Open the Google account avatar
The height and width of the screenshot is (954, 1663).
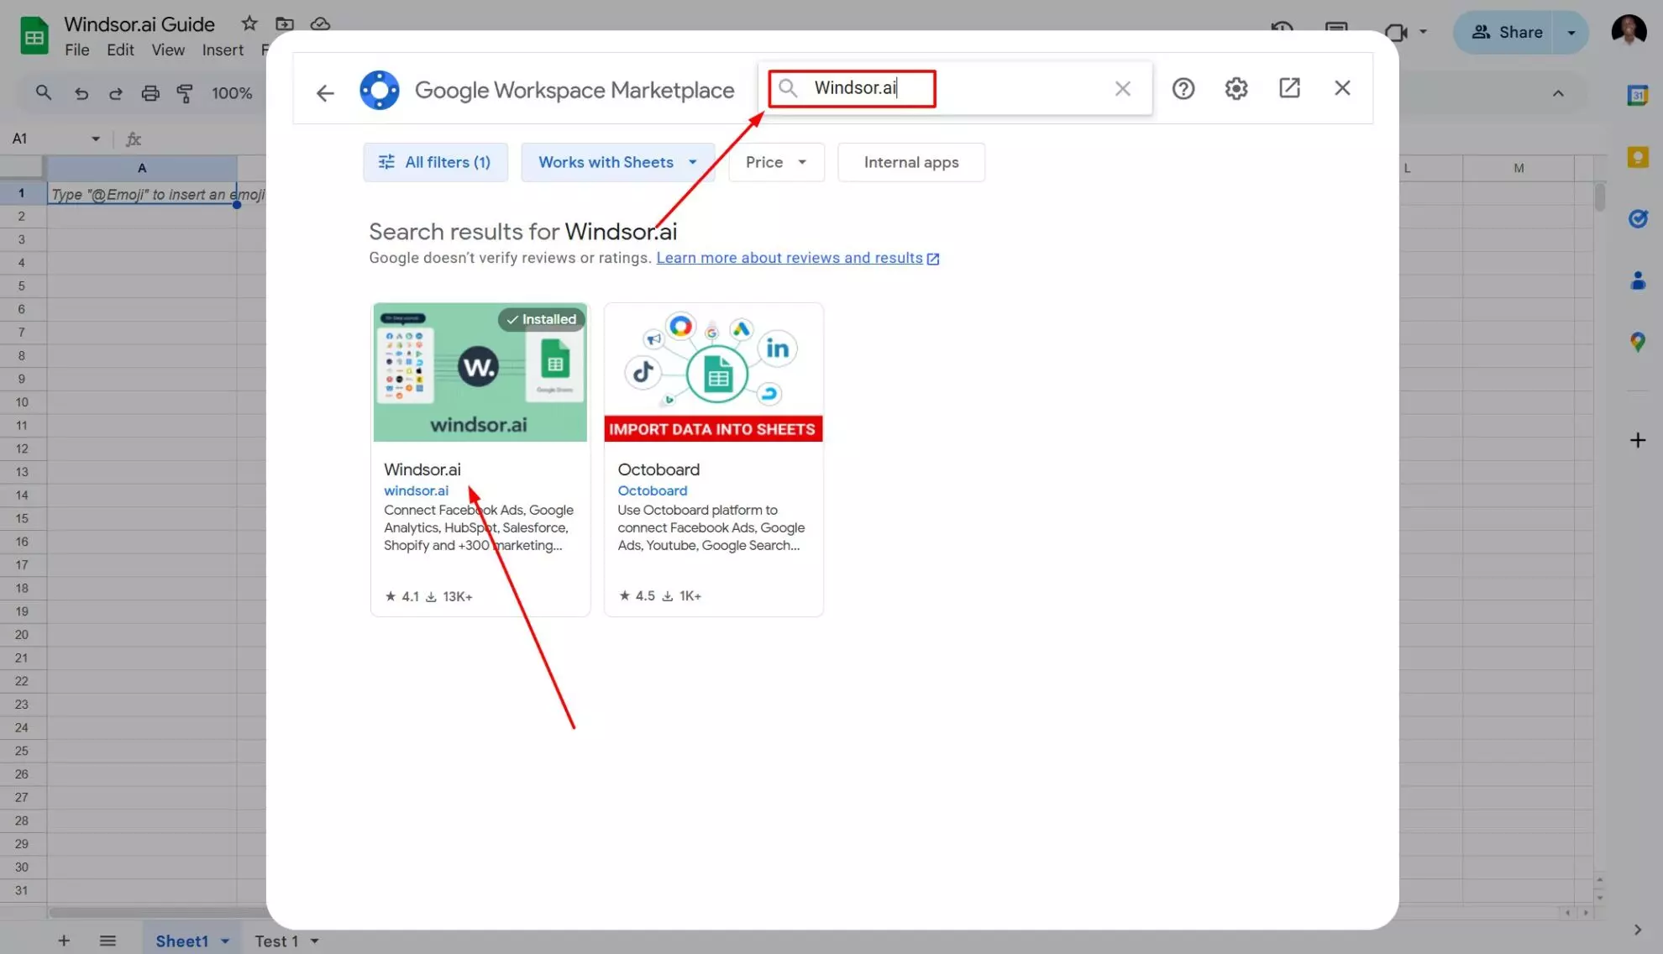click(x=1629, y=32)
